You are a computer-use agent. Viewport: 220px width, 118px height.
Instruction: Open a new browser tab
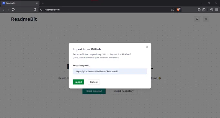pyautogui.click(x=43, y=3)
